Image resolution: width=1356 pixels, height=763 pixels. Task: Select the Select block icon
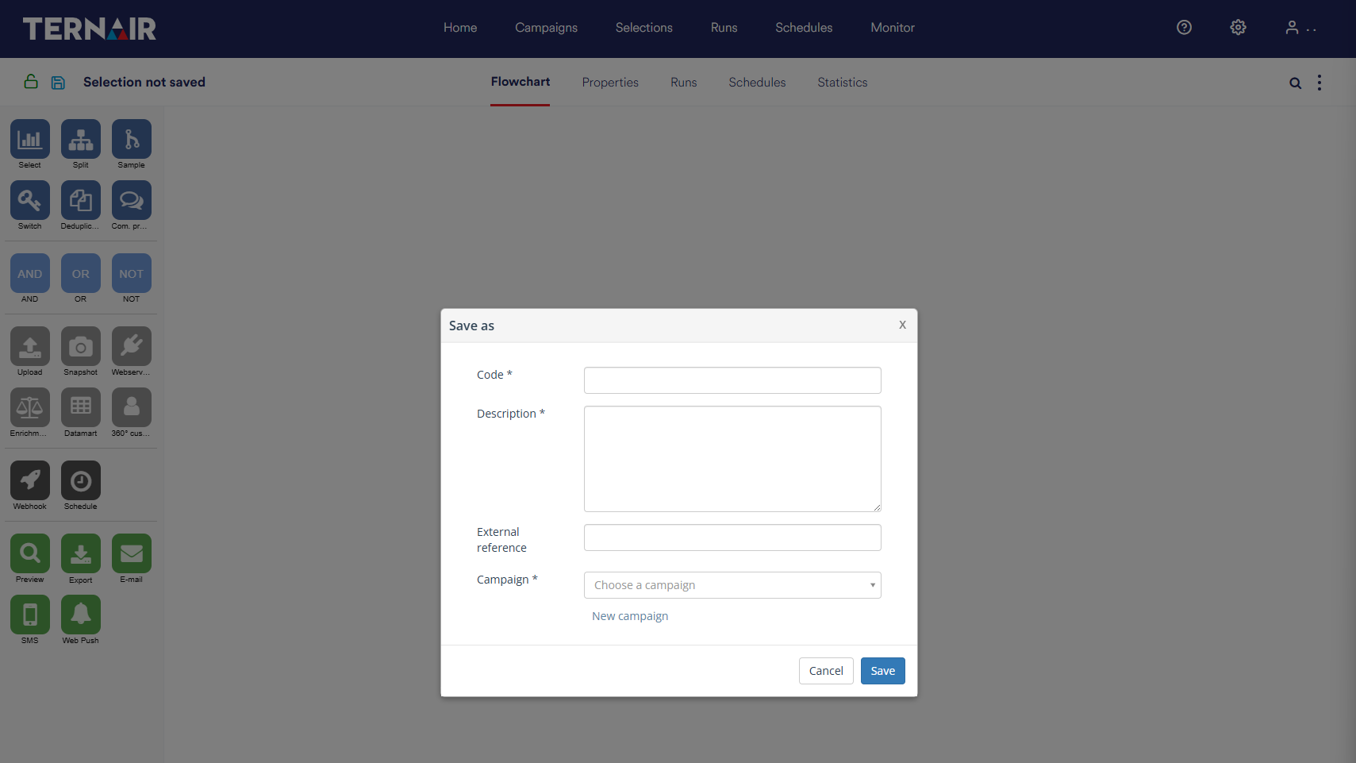(x=30, y=139)
